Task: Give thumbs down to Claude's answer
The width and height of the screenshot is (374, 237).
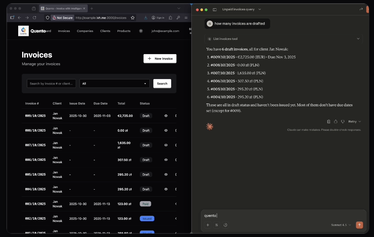Action: point(343,121)
